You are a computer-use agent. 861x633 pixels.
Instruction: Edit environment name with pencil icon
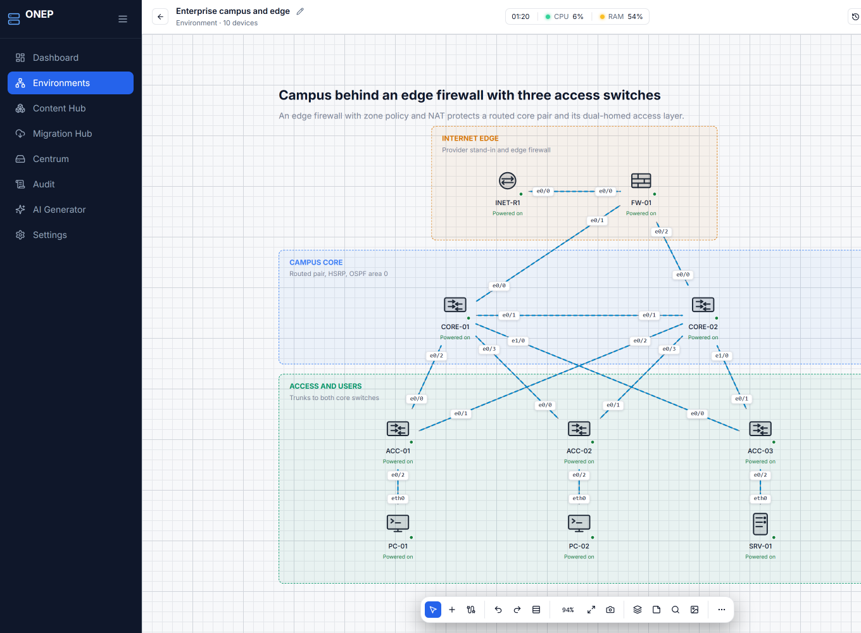tap(300, 11)
